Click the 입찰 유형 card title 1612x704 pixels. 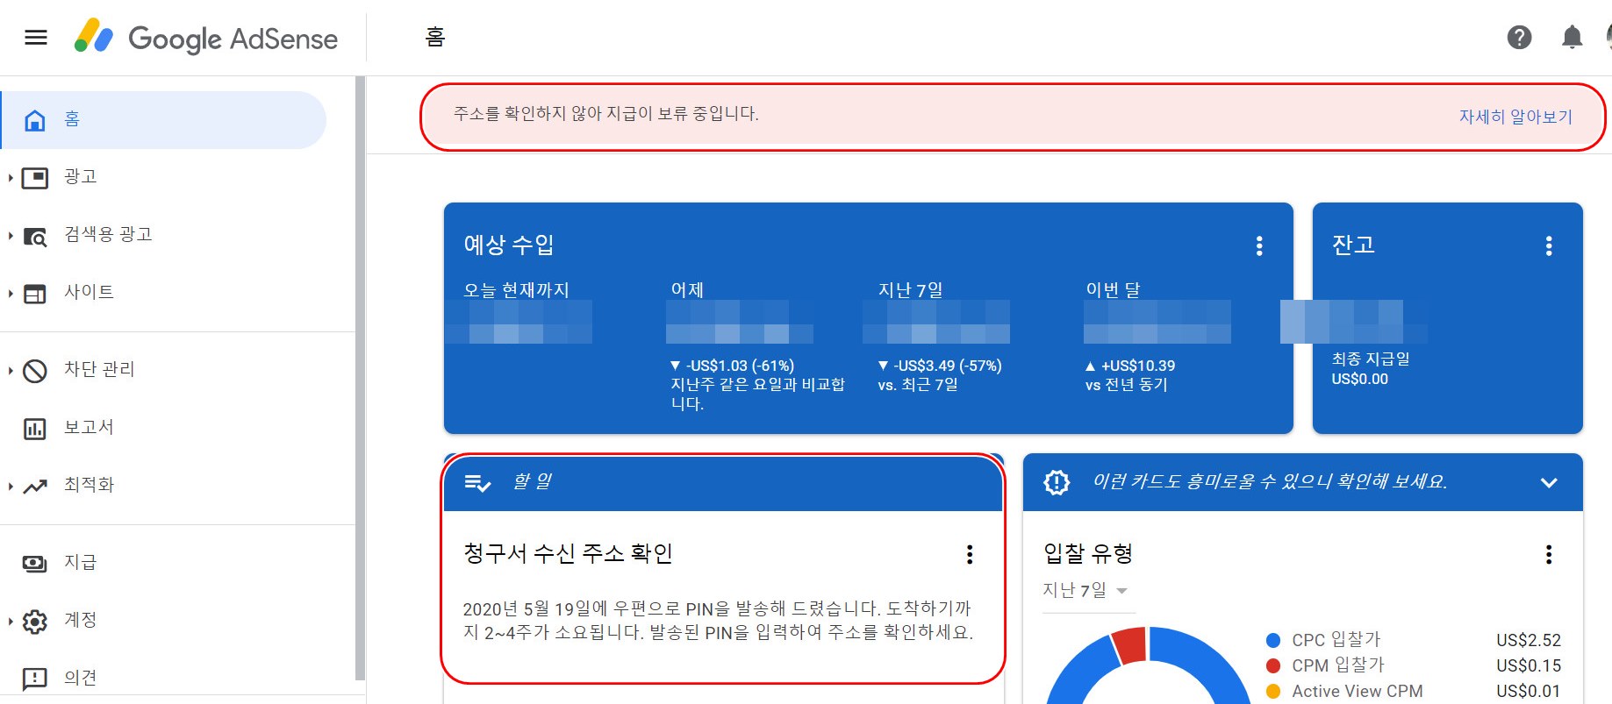(1088, 553)
